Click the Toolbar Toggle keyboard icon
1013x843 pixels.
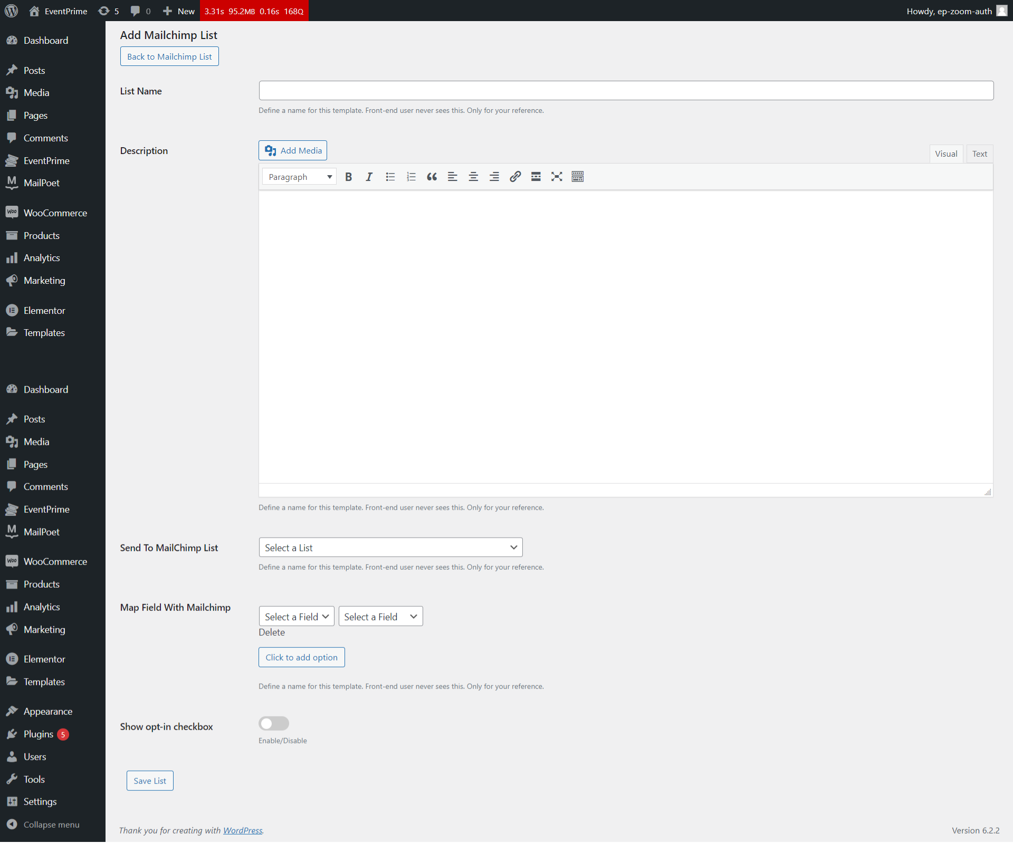pyautogui.click(x=578, y=177)
